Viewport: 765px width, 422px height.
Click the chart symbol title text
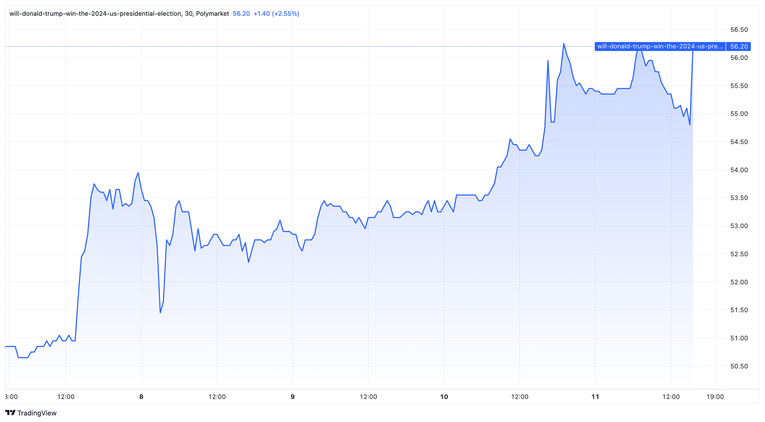point(119,14)
